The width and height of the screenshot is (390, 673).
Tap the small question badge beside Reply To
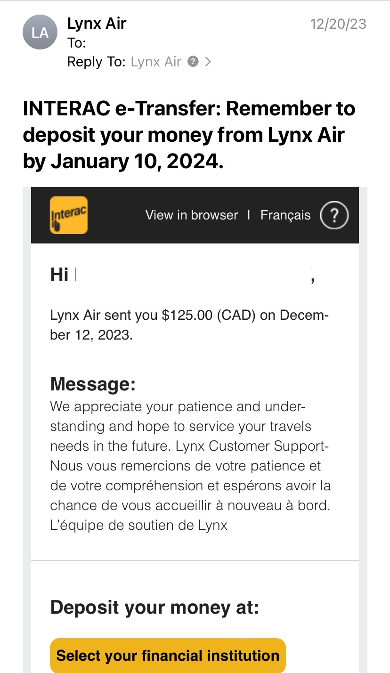pyautogui.click(x=193, y=62)
